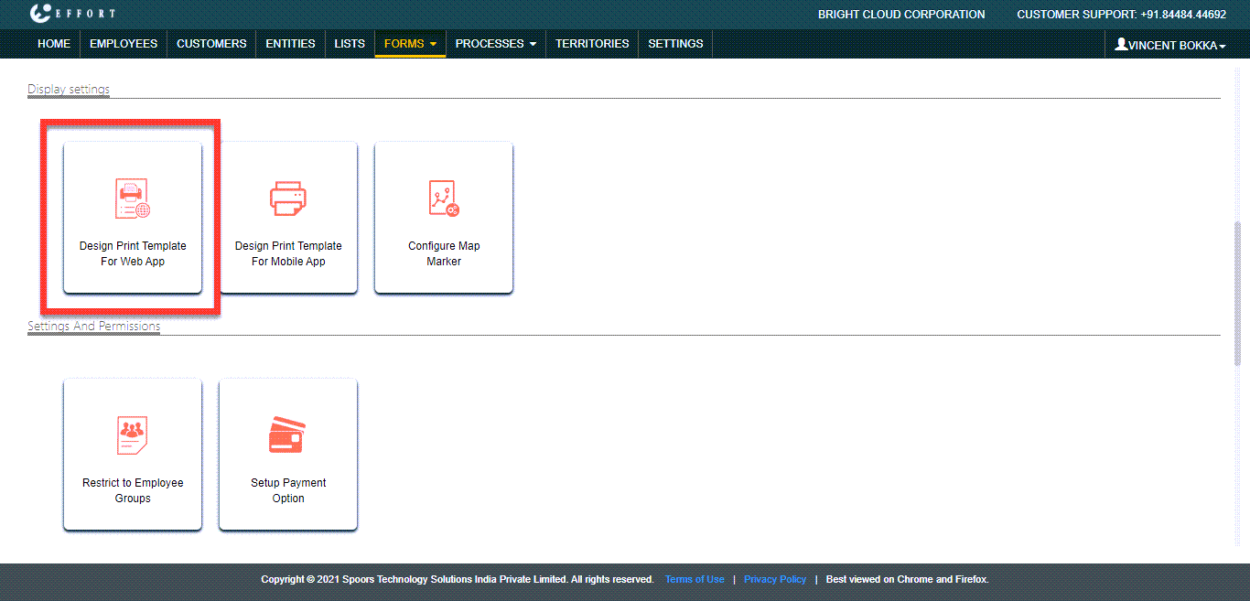This screenshot has height=601, width=1250.
Task: Open the Vincent Bokka account dropdown arrow
Action: click(1223, 46)
